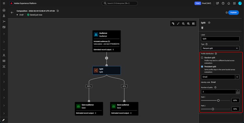This screenshot has width=244, height=123.
Task: Open the single-person Profiles sidebar icon
Action: click(x=4, y=55)
